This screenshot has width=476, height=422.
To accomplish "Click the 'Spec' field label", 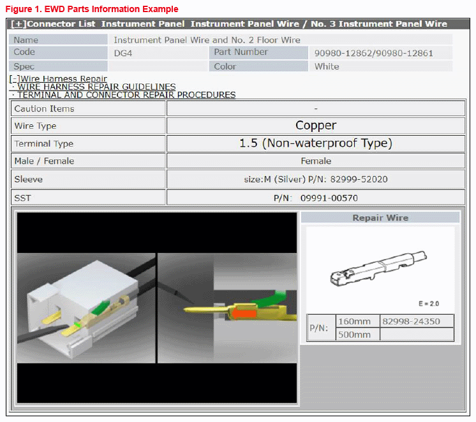I will click(58, 66).
